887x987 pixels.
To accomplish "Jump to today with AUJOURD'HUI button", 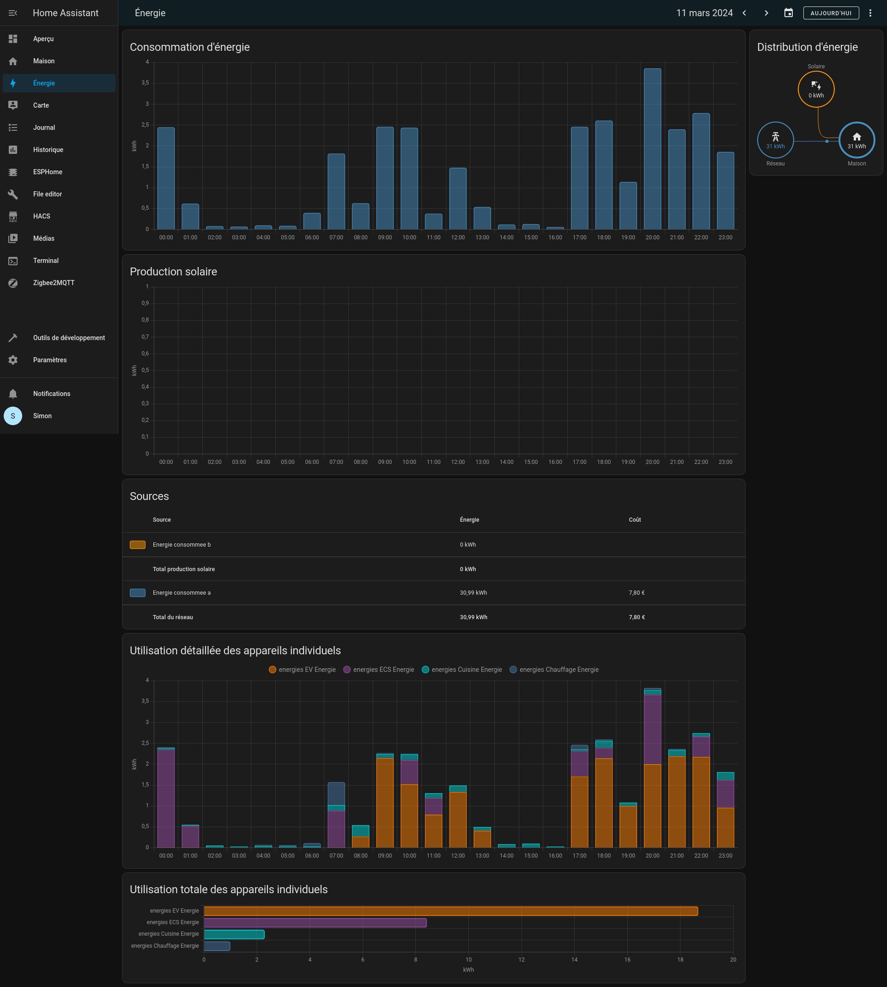I will 831,13.
